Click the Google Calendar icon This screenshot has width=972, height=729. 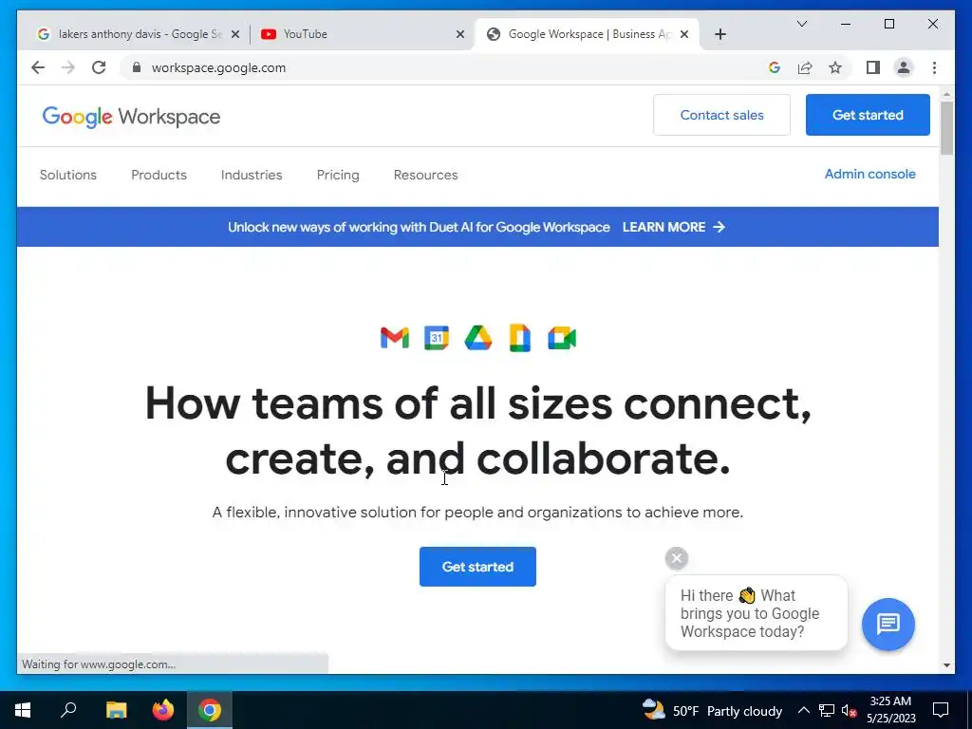point(437,338)
